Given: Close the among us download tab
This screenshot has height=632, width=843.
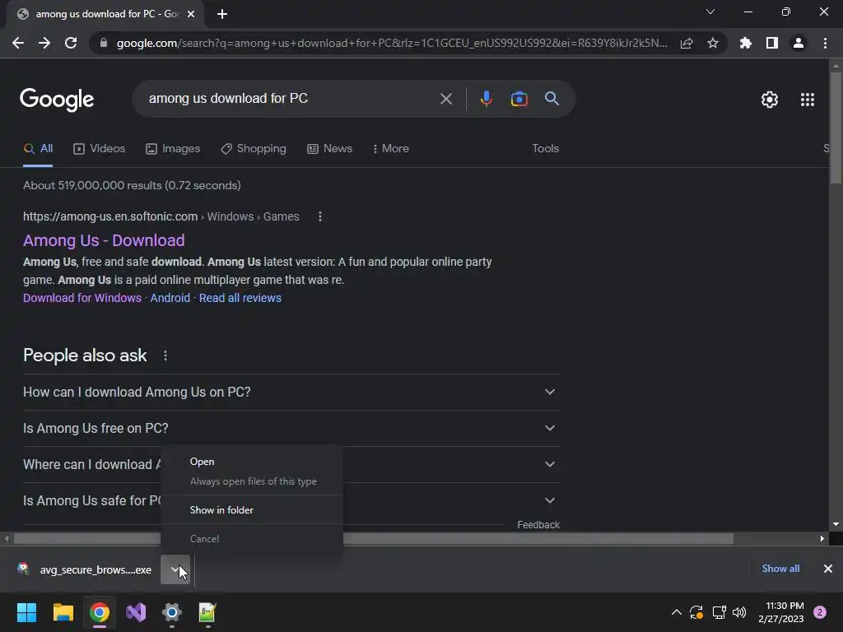Looking at the screenshot, I should [x=191, y=14].
